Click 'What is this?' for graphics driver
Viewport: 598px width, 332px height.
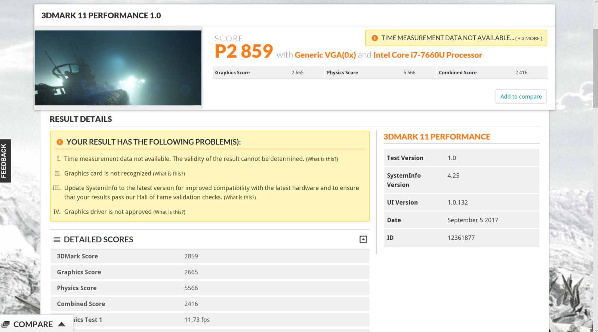click(169, 212)
